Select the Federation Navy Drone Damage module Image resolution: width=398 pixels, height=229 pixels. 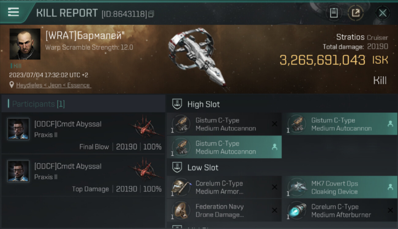[224, 211]
